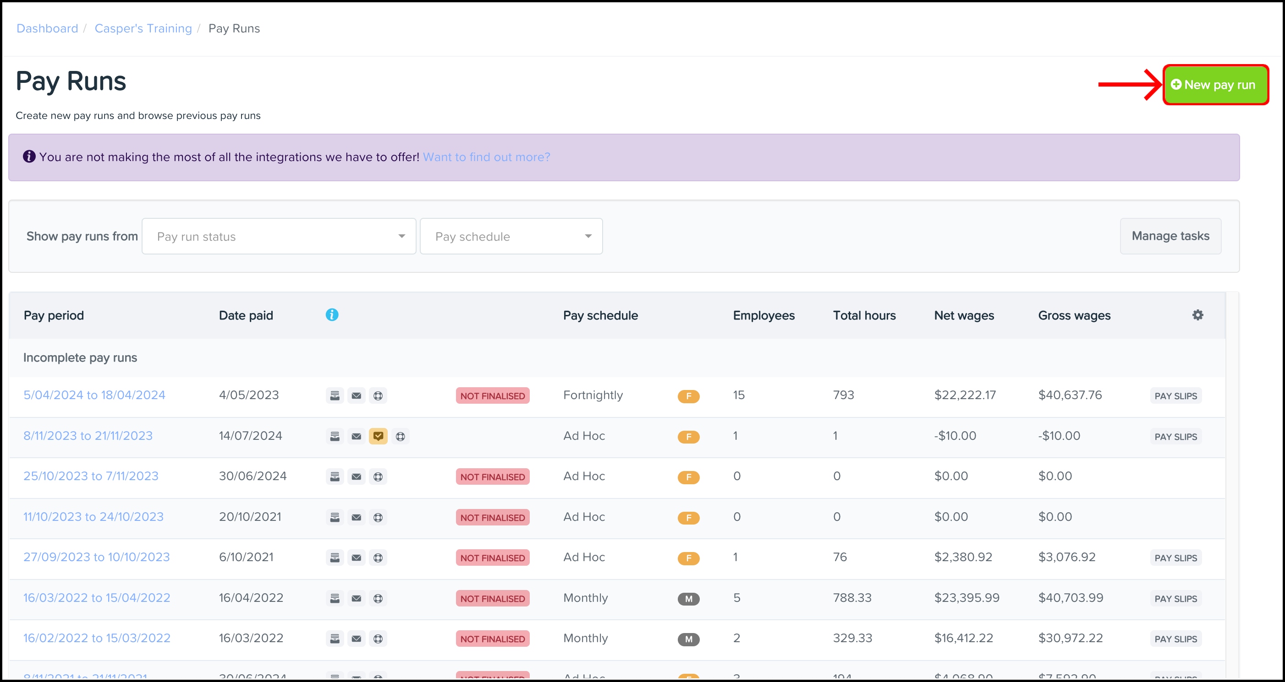Navigate to Casper's Training breadcrumb

[143, 28]
